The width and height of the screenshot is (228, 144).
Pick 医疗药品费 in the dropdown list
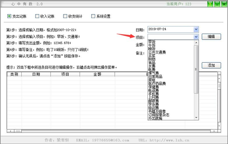pos(157,84)
